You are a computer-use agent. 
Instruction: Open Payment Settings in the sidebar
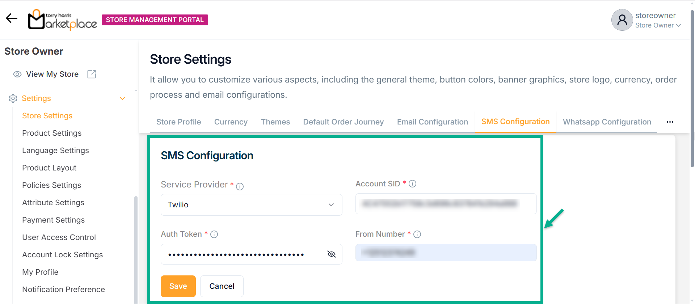tap(53, 220)
